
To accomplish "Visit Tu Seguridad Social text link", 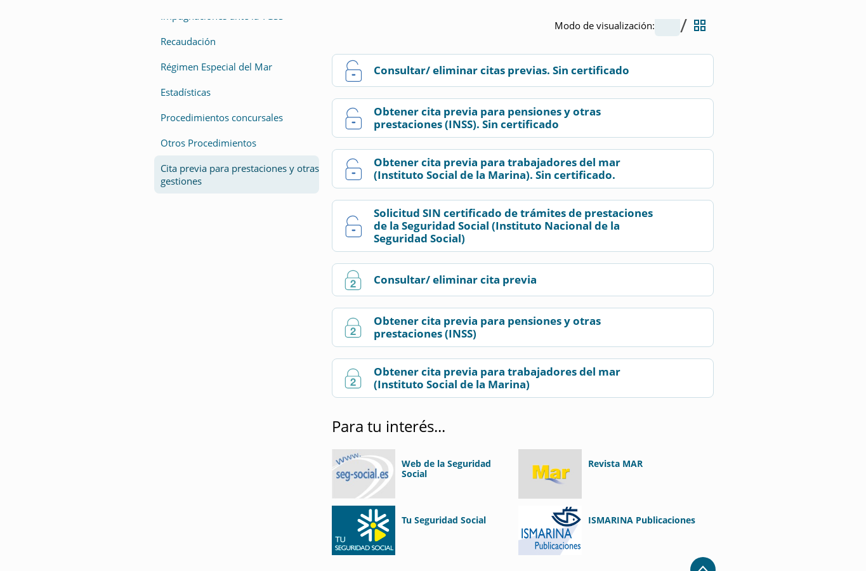I will point(443,520).
